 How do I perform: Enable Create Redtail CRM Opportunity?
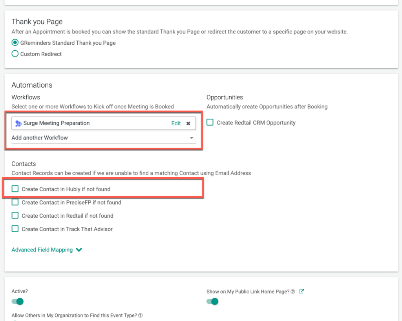[x=210, y=123]
